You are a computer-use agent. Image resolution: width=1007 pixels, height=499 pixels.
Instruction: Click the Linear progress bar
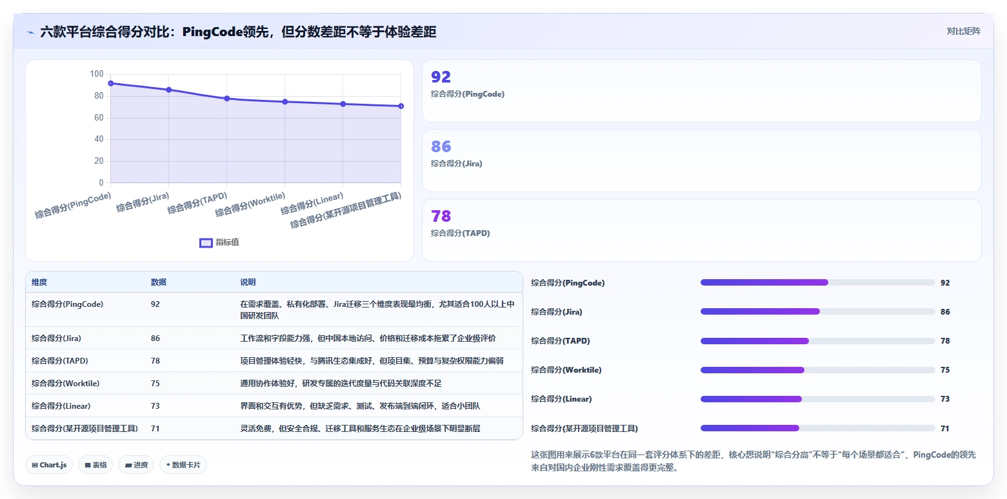[818, 399]
